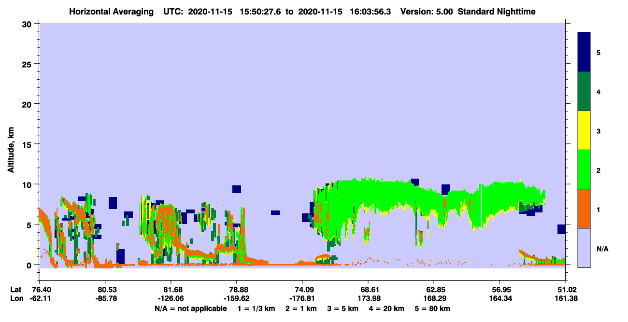Click the dark green color bar segment 4
628x322 pixels.
pyautogui.click(x=584, y=91)
